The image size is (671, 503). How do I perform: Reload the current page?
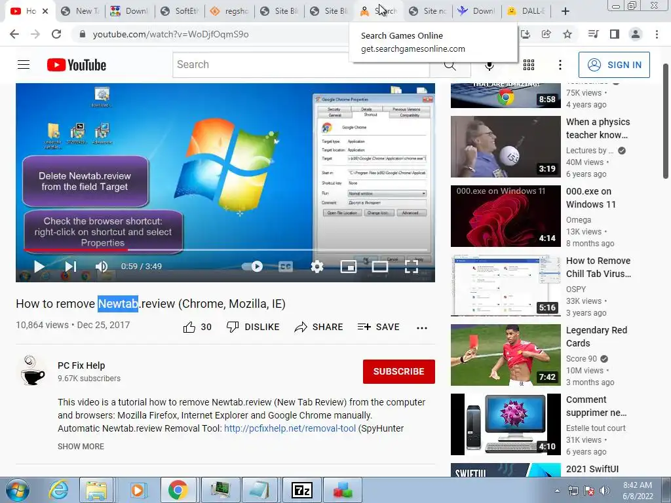[56, 34]
